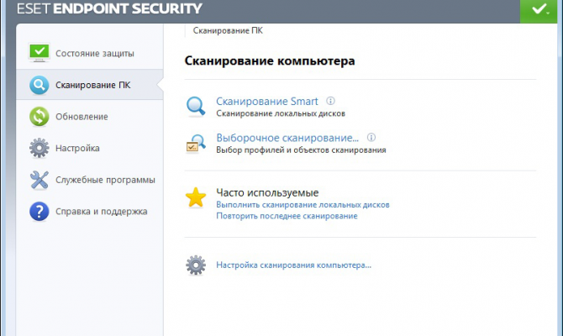
Task: Click the gear icon beside scan setup link
Action: 196,265
